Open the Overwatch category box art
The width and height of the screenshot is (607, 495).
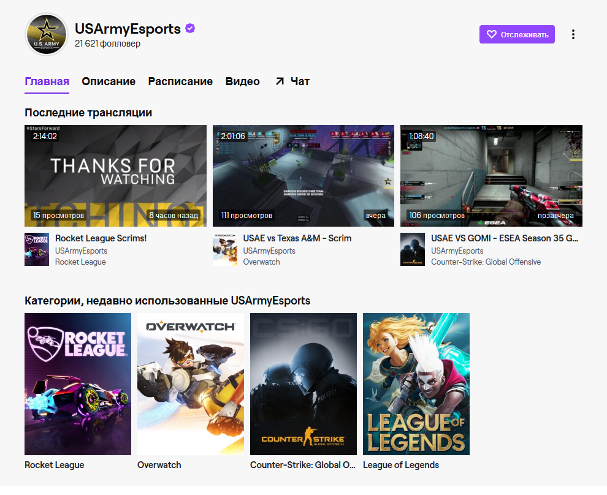click(191, 384)
